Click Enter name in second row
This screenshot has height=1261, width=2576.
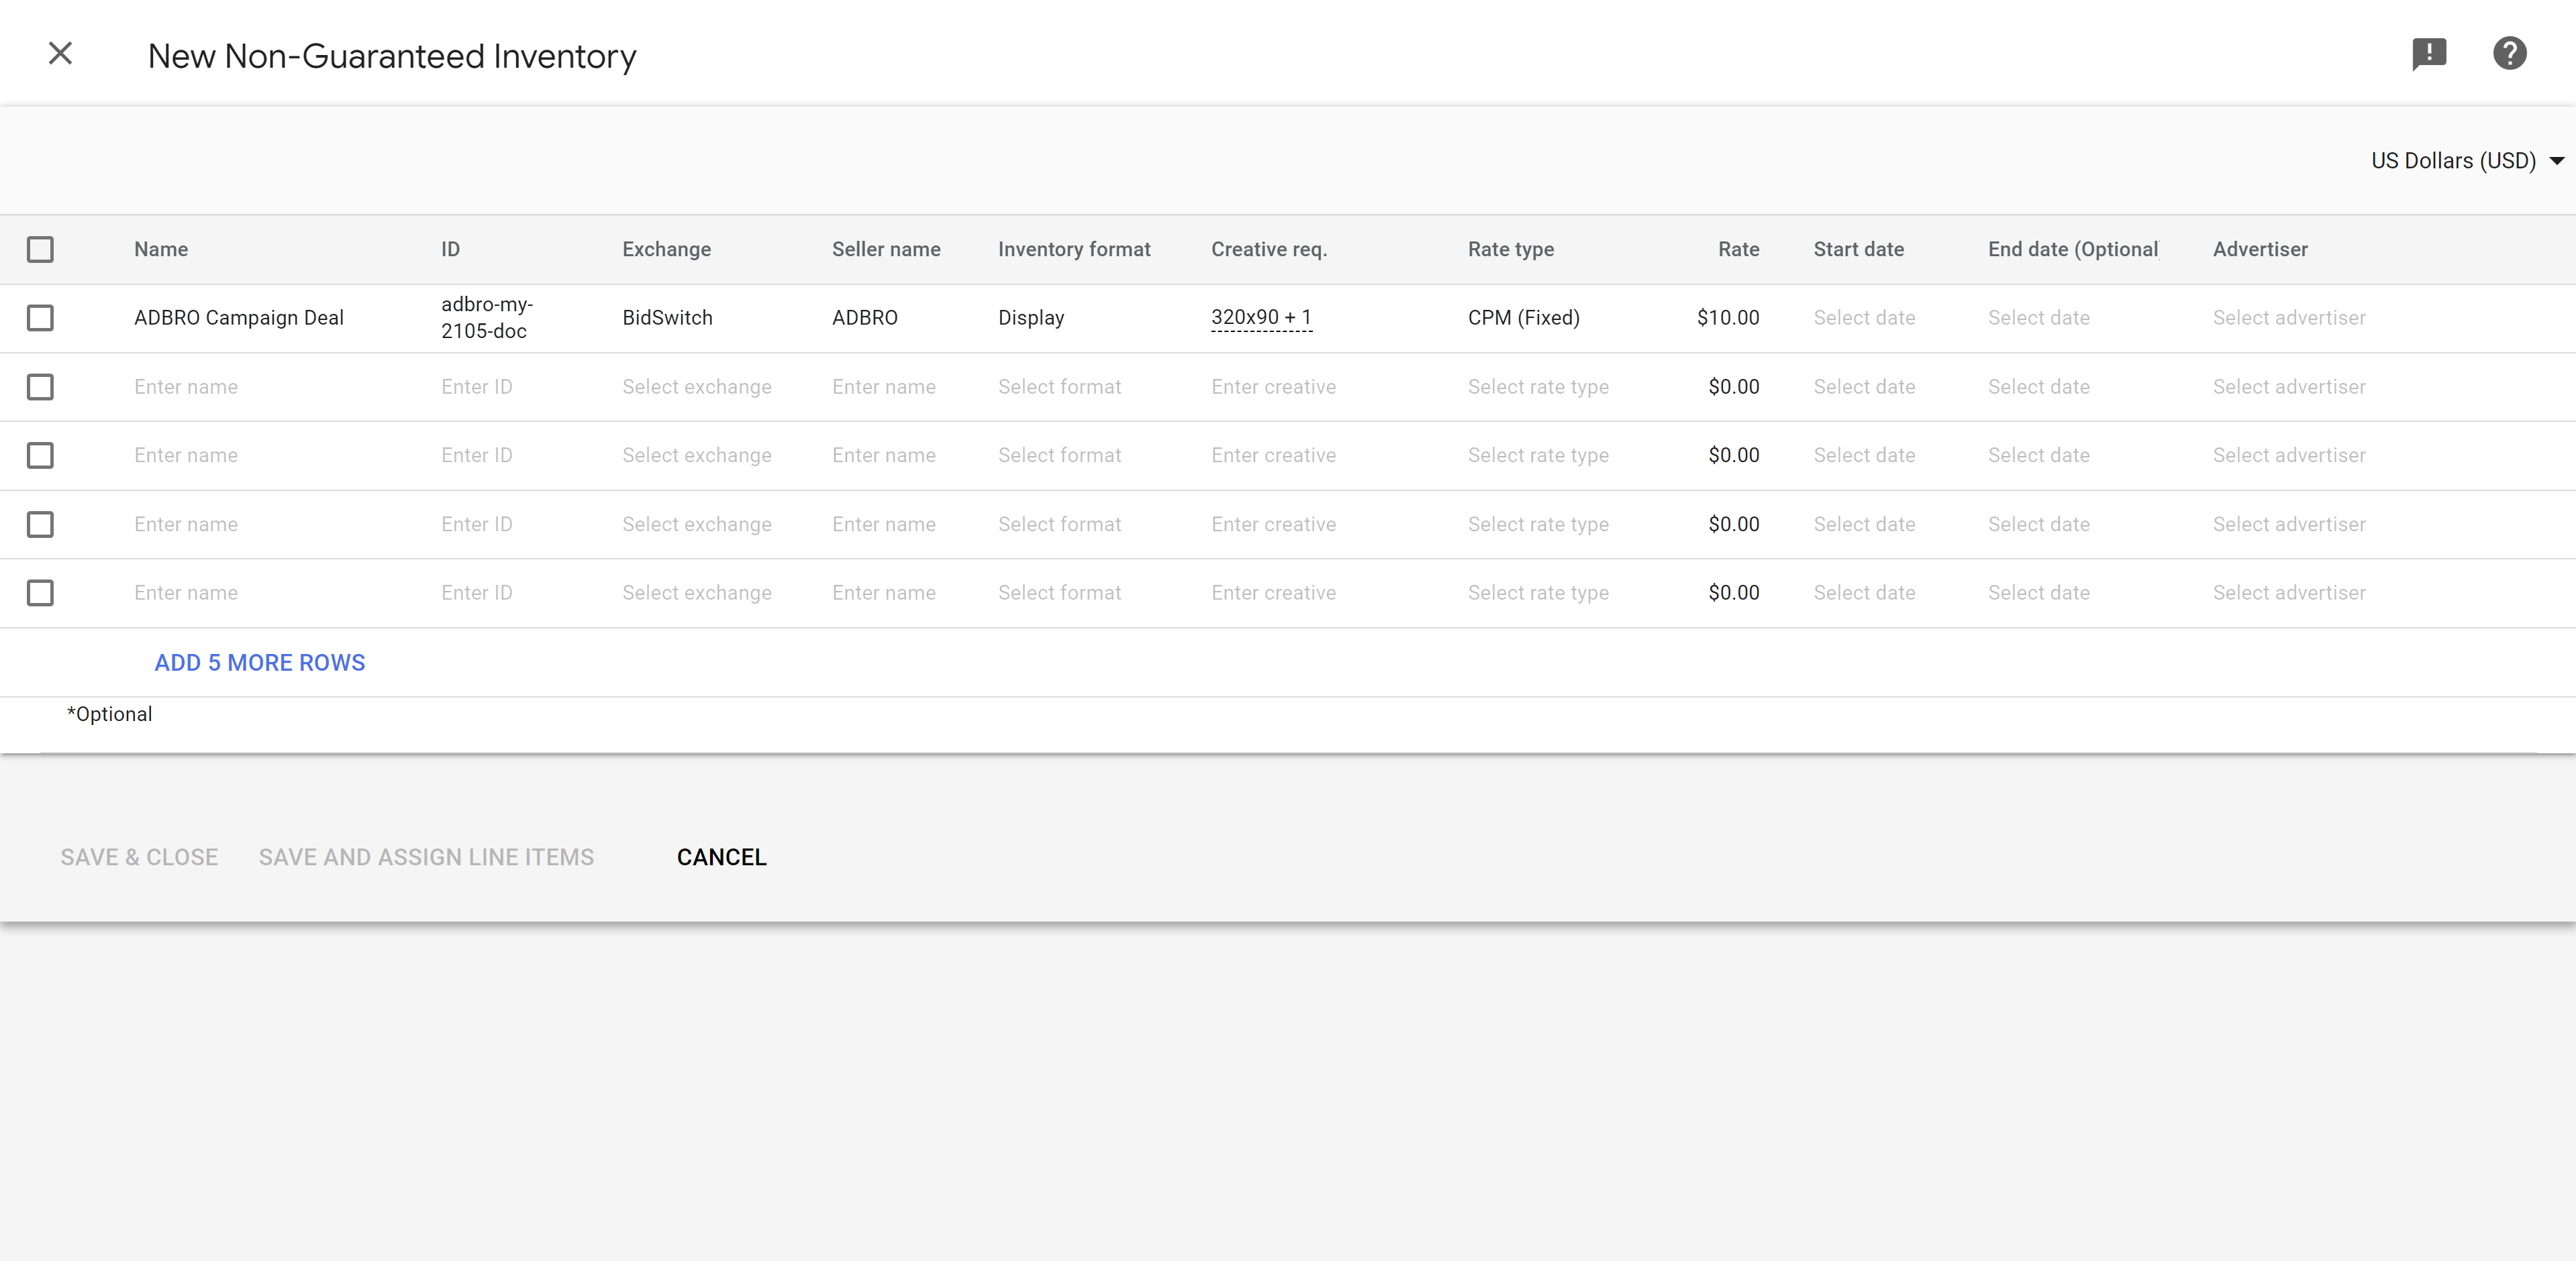click(x=186, y=387)
